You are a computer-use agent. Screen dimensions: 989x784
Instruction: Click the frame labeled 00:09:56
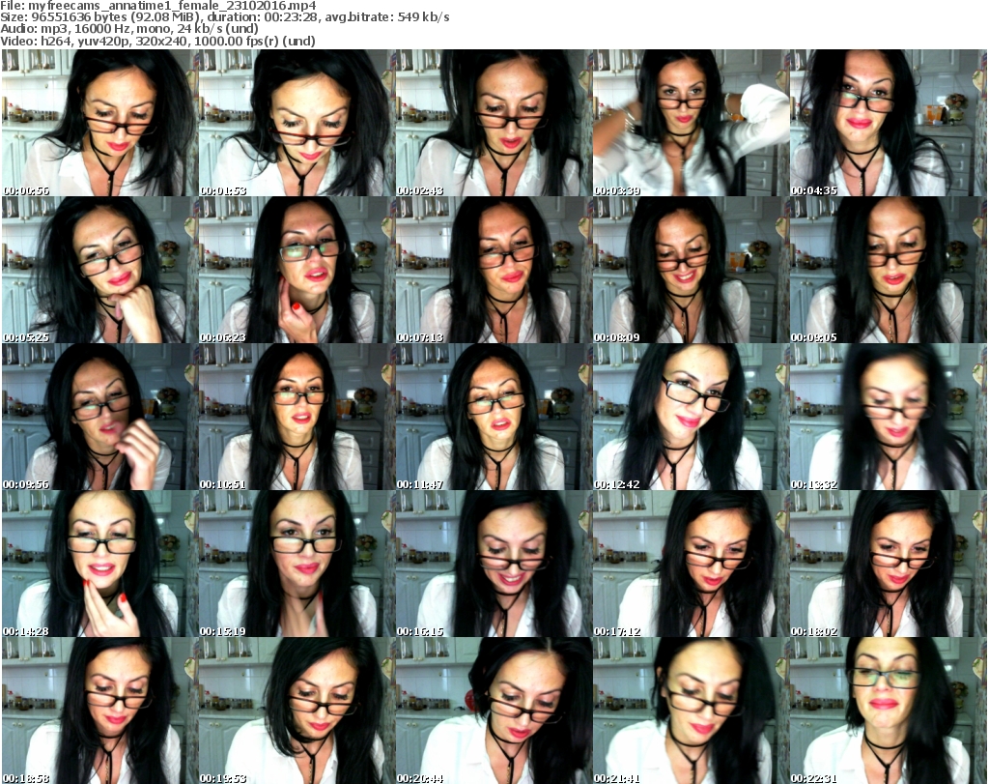[x=99, y=417]
